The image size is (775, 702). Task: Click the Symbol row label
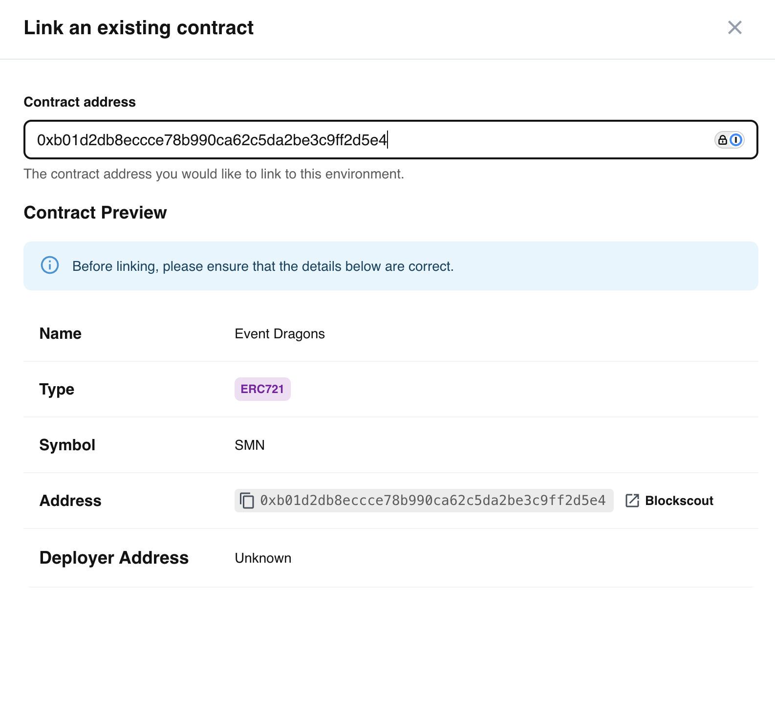coord(67,445)
